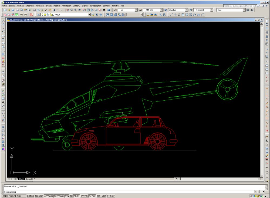Toggle S-VERR in the status bar
Image resolution: width=270 pixels, height=198 pixels.
click(x=84, y=196)
